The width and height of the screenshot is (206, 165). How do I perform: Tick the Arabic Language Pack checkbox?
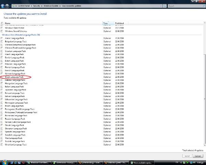click(2, 38)
